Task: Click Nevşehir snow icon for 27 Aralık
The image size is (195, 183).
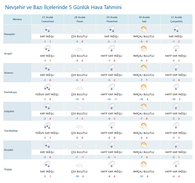Action: (x=47, y=30)
